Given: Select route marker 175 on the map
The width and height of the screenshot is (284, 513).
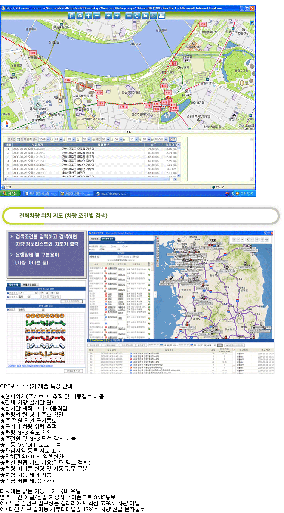Looking at the screenshot, I should 148,106.
